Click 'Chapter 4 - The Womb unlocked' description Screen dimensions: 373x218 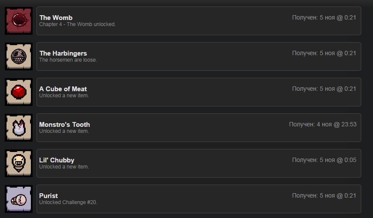tap(77, 24)
